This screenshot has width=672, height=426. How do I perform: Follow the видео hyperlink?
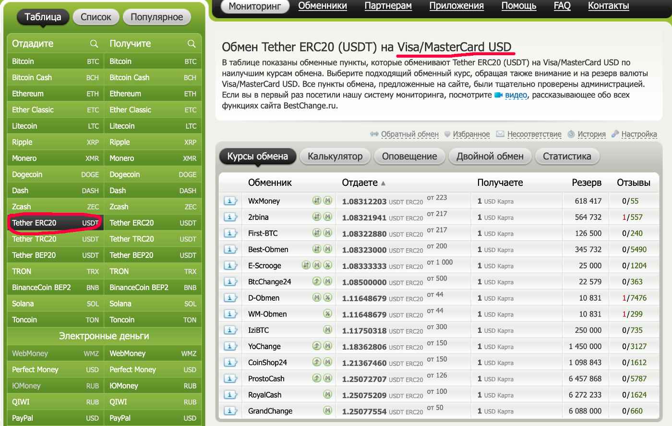[x=516, y=95]
